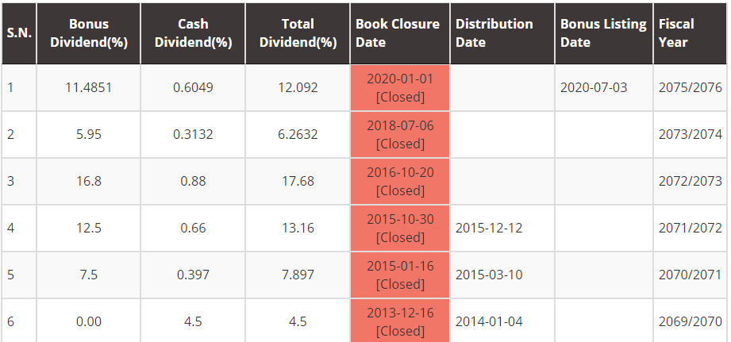Click the 2018-07-06 [Closed] red cell
731x342 pixels.
point(400,135)
